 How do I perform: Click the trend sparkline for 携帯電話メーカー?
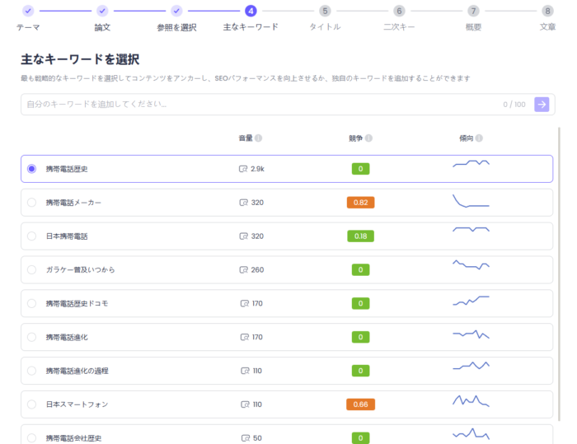coord(471,201)
